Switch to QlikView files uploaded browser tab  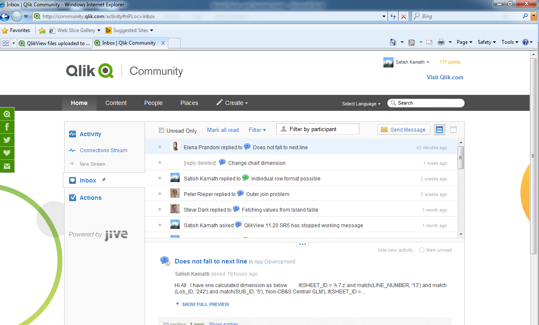[x=55, y=43]
